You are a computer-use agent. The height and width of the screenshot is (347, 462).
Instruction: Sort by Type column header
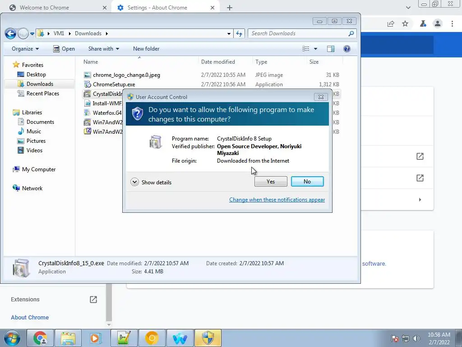pyautogui.click(x=279, y=61)
